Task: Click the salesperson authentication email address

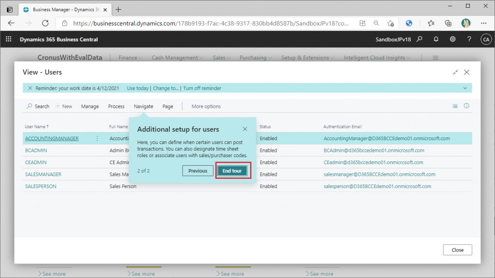Action: (377, 186)
